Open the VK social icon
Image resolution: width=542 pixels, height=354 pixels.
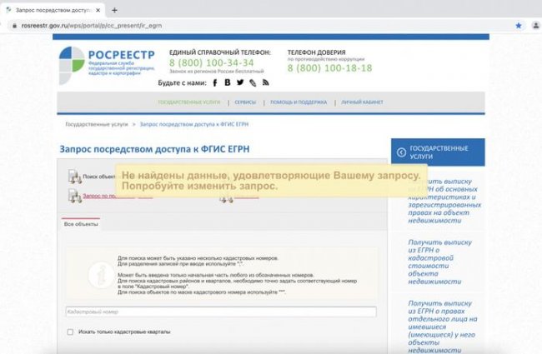[x=227, y=82]
